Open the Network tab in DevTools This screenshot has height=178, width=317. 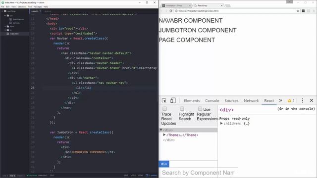click(x=251, y=100)
